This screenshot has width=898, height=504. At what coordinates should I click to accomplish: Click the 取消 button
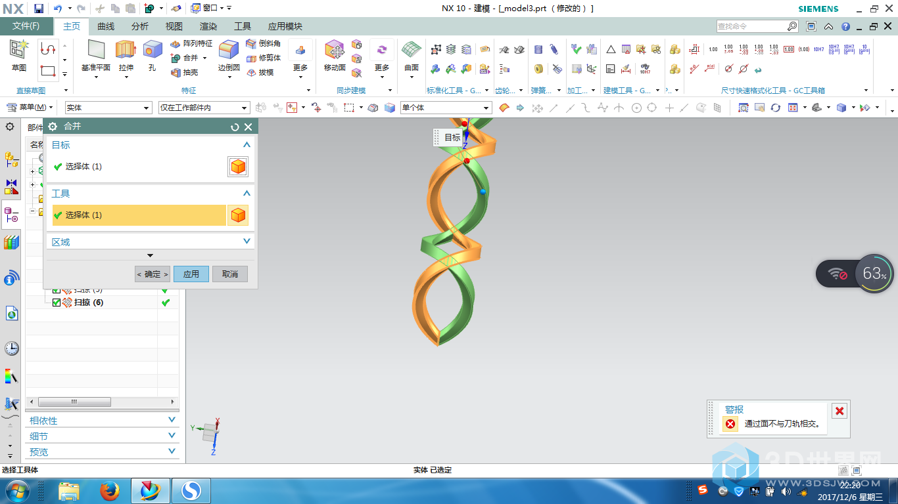pos(230,274)
